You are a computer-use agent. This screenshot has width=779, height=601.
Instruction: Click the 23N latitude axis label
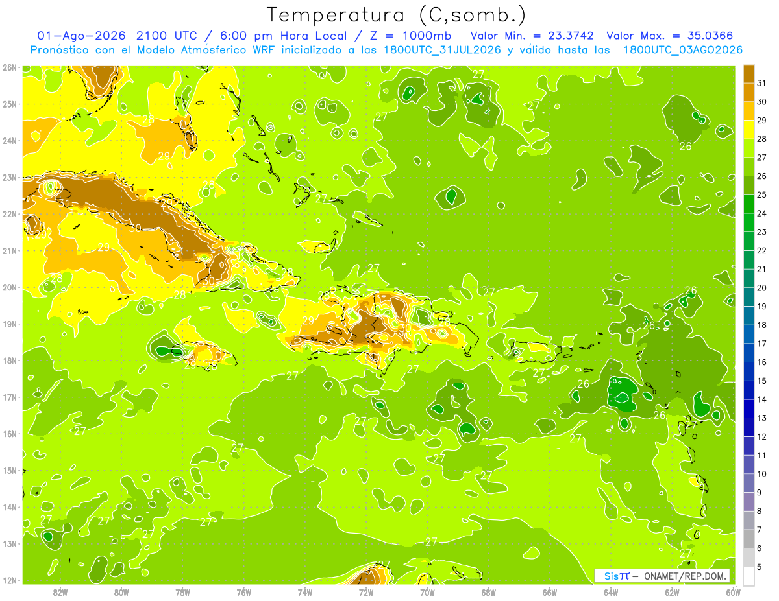(x=10, y=177)
